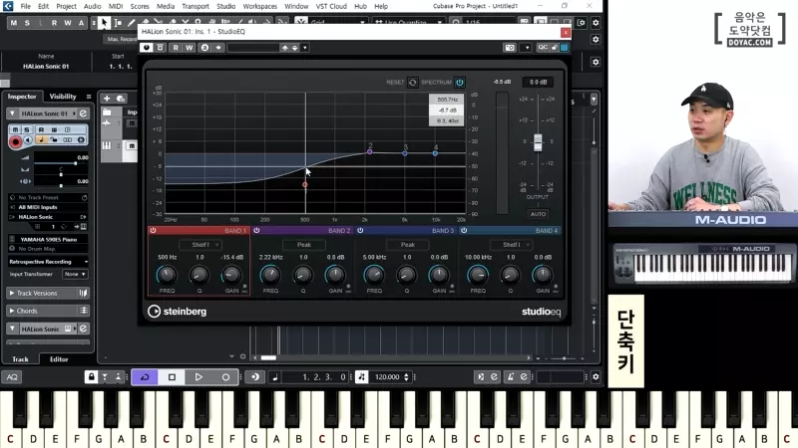Image resolution: width=798 pixels, height=448 pixels.
Task: Open track presets button beside Add Track
Action: (121, 99)
